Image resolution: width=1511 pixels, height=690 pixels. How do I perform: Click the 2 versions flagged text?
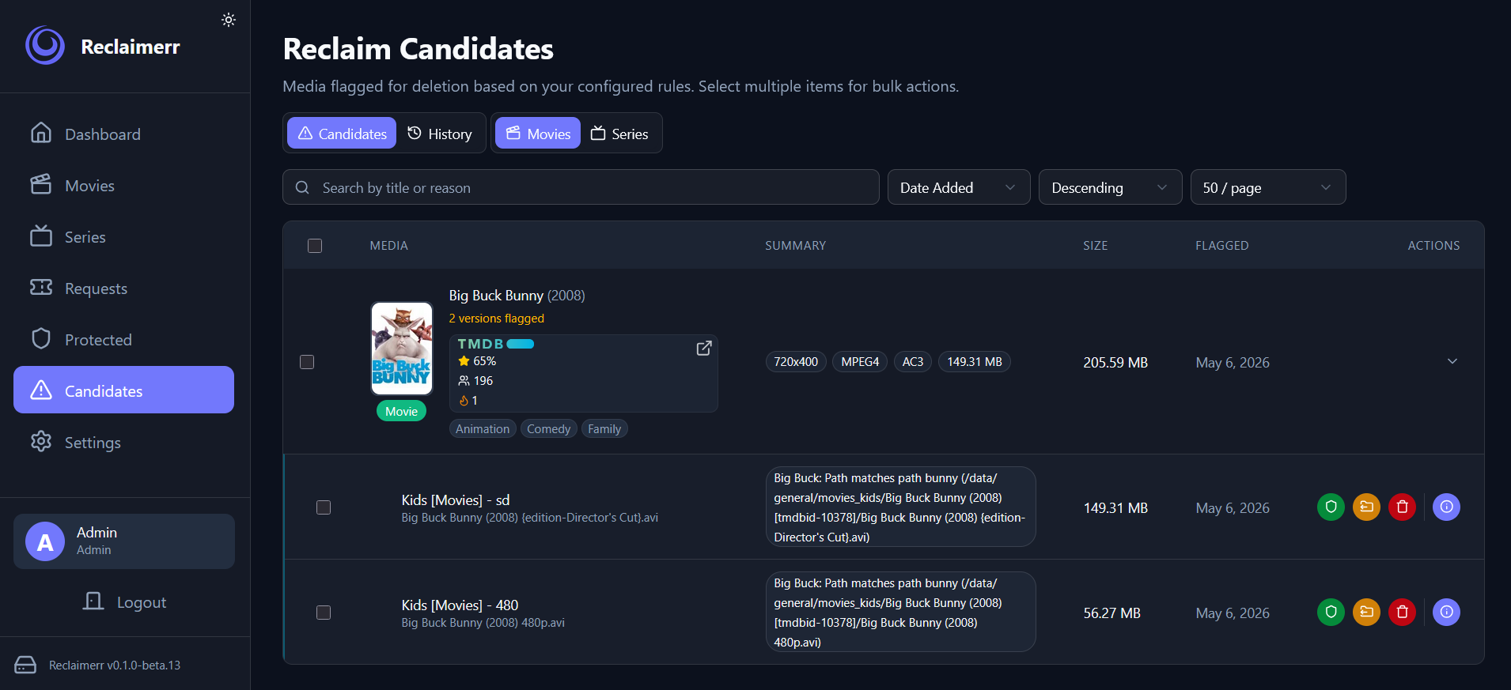tap(497, 318)
